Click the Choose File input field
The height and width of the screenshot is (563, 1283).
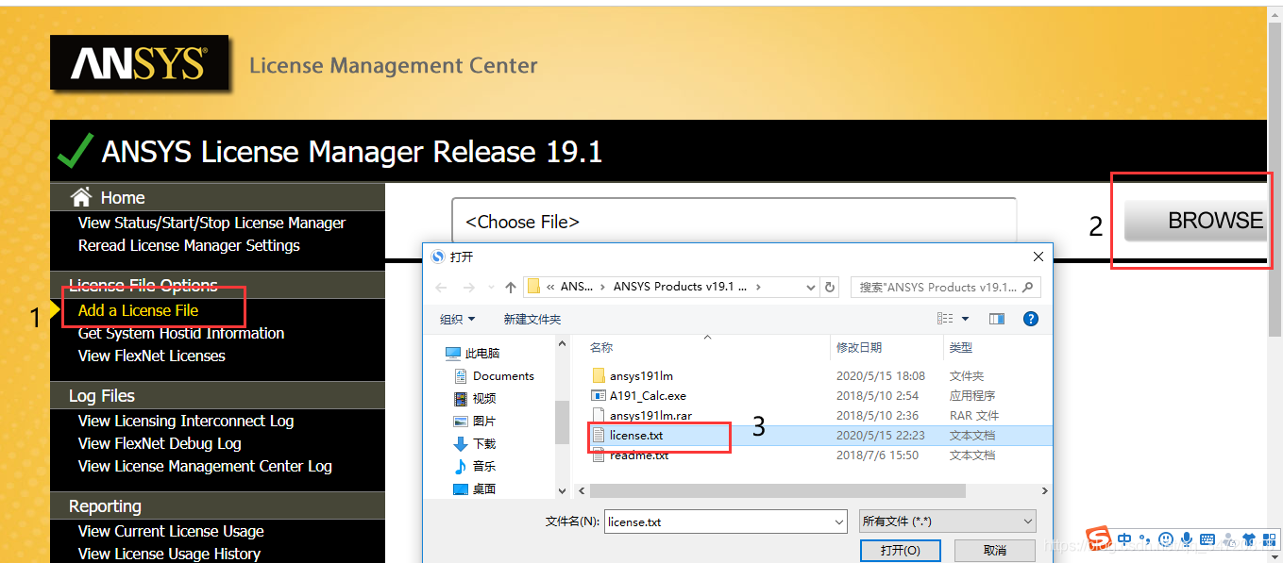pos(734,222)
